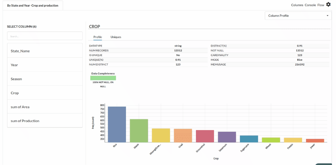Click the 'freq (count)' axis label
This screenshot has width=336, height=165.
pyautogui.click(x=93, y=123)
